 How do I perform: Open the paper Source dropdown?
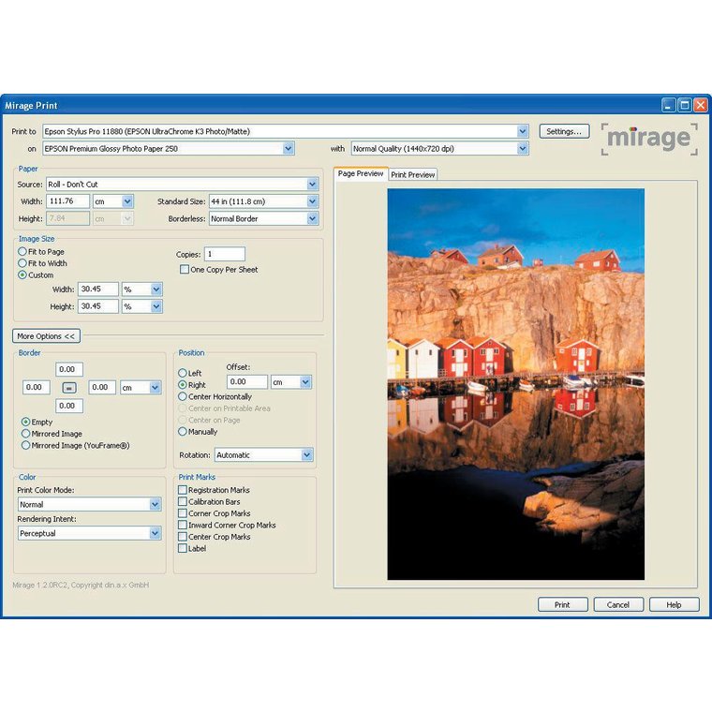coord(313,185)
